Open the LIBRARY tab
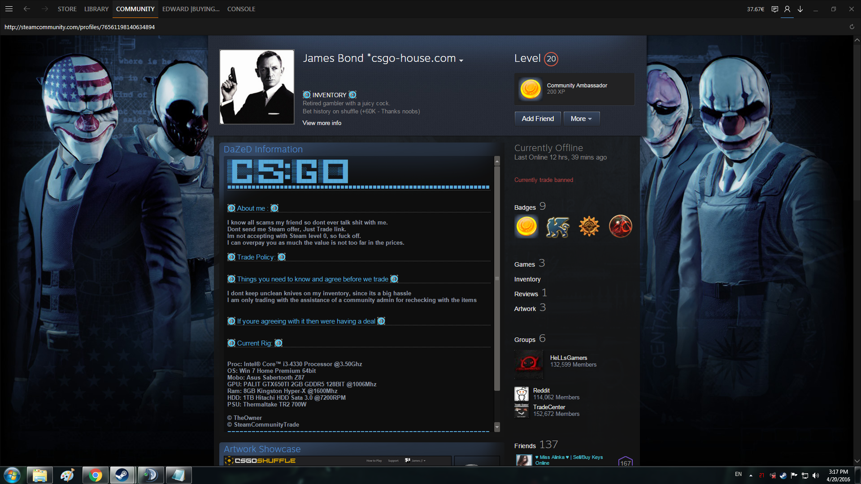 [x=96, y=9]
